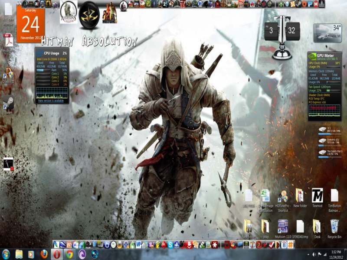The image size is (347, 260).
Task: Click the weather gadget showing 34°
Action: [x=328, y=33]
